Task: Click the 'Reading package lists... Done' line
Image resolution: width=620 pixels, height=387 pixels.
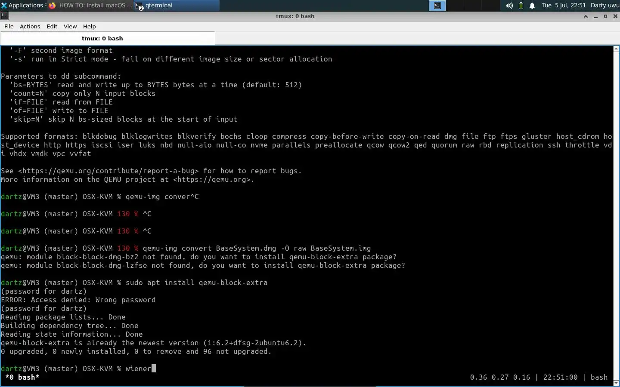Action: click(63, 317)
